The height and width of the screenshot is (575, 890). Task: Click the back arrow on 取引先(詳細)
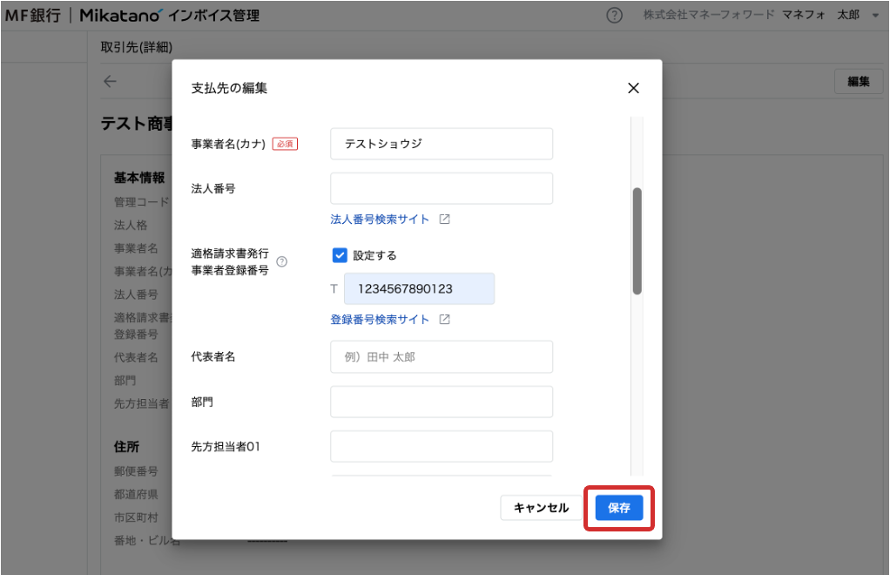110,82
